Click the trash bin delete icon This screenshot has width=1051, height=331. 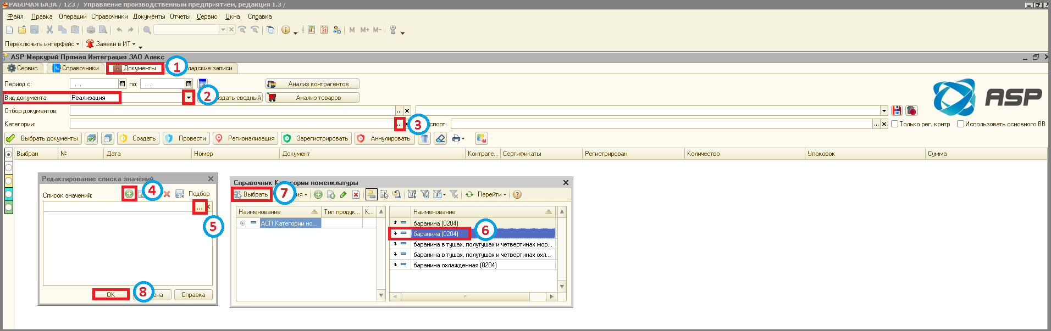[x=424, y=138]
